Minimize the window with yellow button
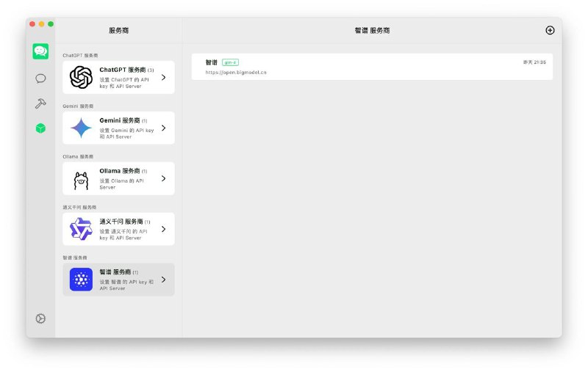Viewport: 588px width, 372px height. coord(42,24)
